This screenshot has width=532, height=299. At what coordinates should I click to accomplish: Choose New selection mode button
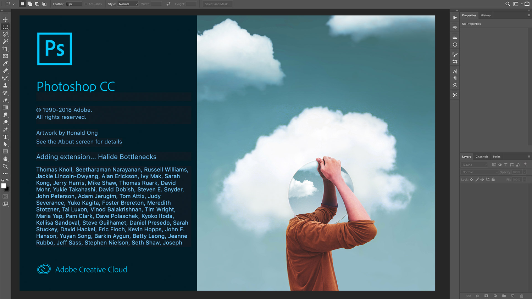pyautogui.click(x=22, y=4)
